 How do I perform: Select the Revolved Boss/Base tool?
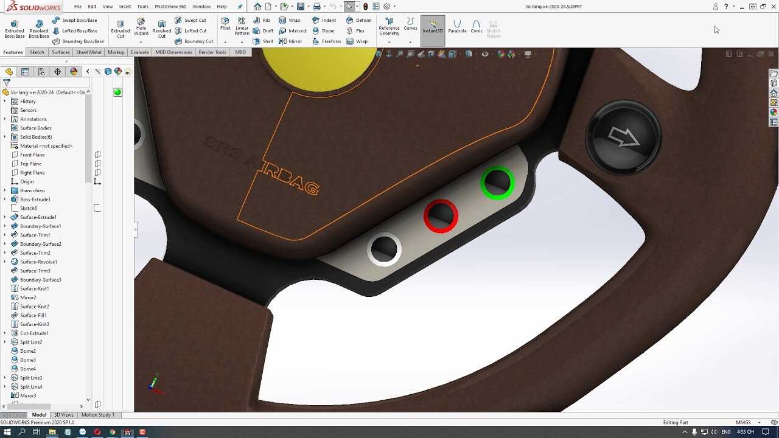[39, 29]
